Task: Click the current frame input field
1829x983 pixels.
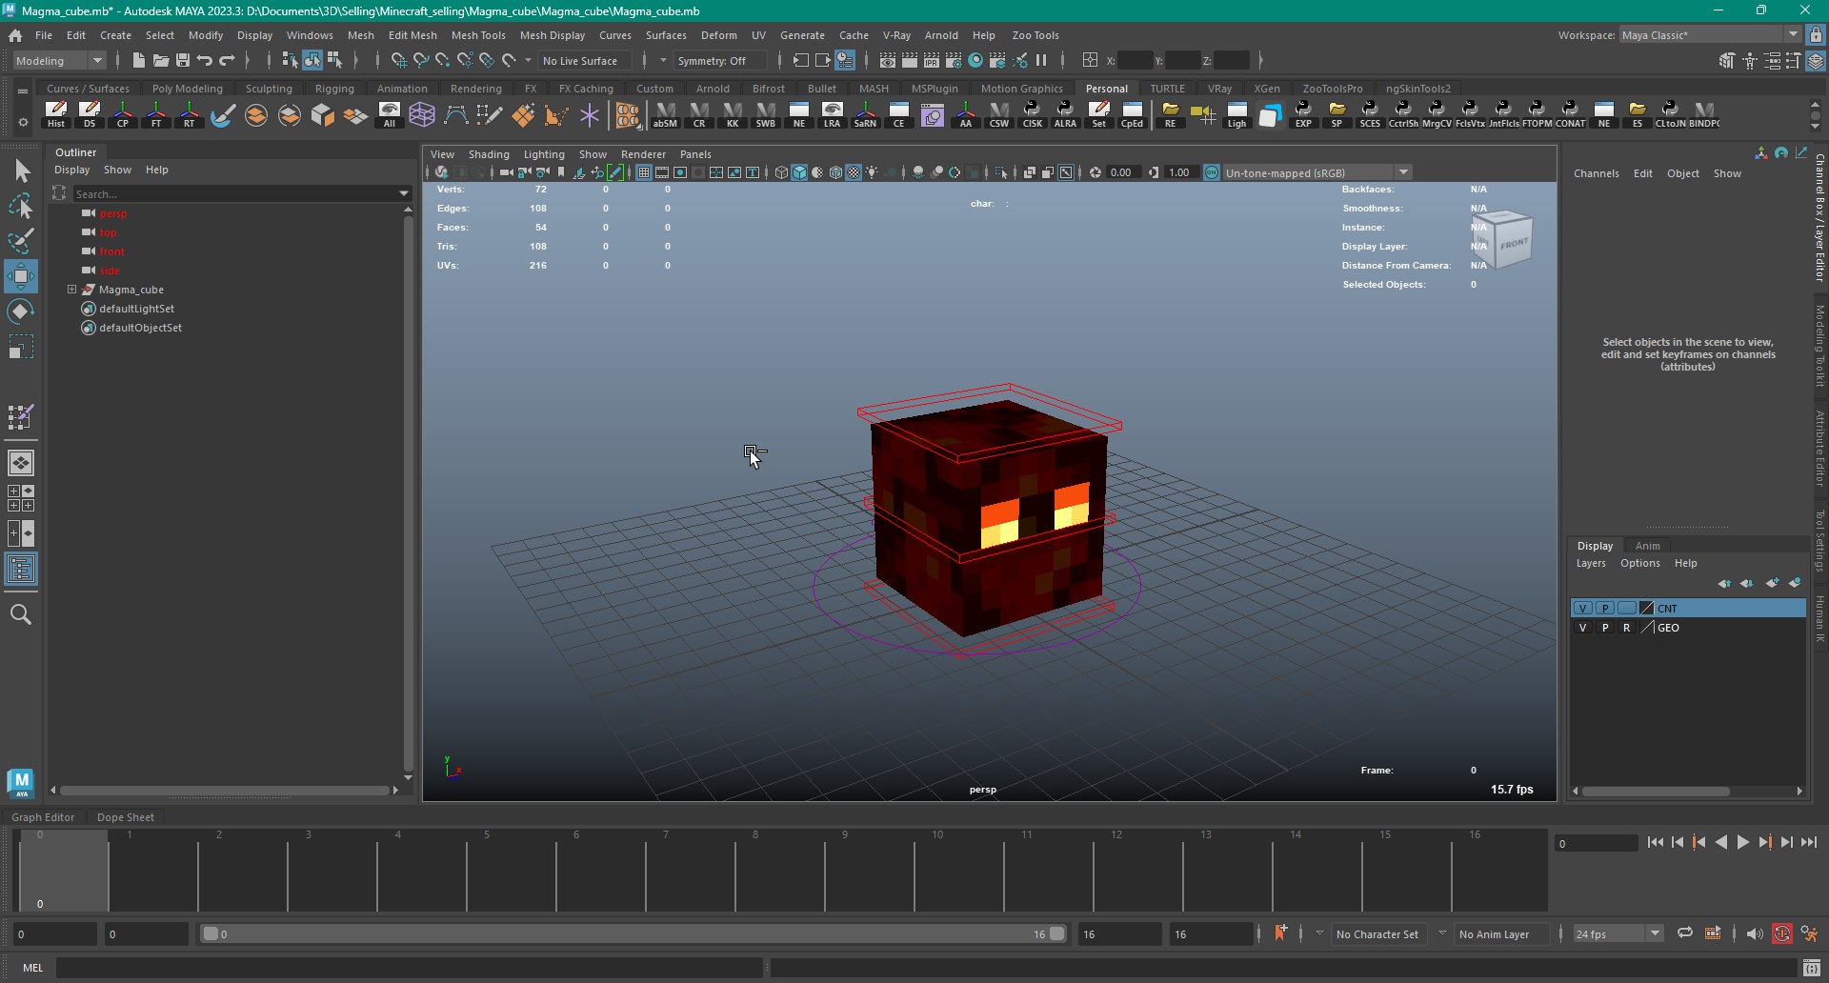Action: coord(1596,843)
